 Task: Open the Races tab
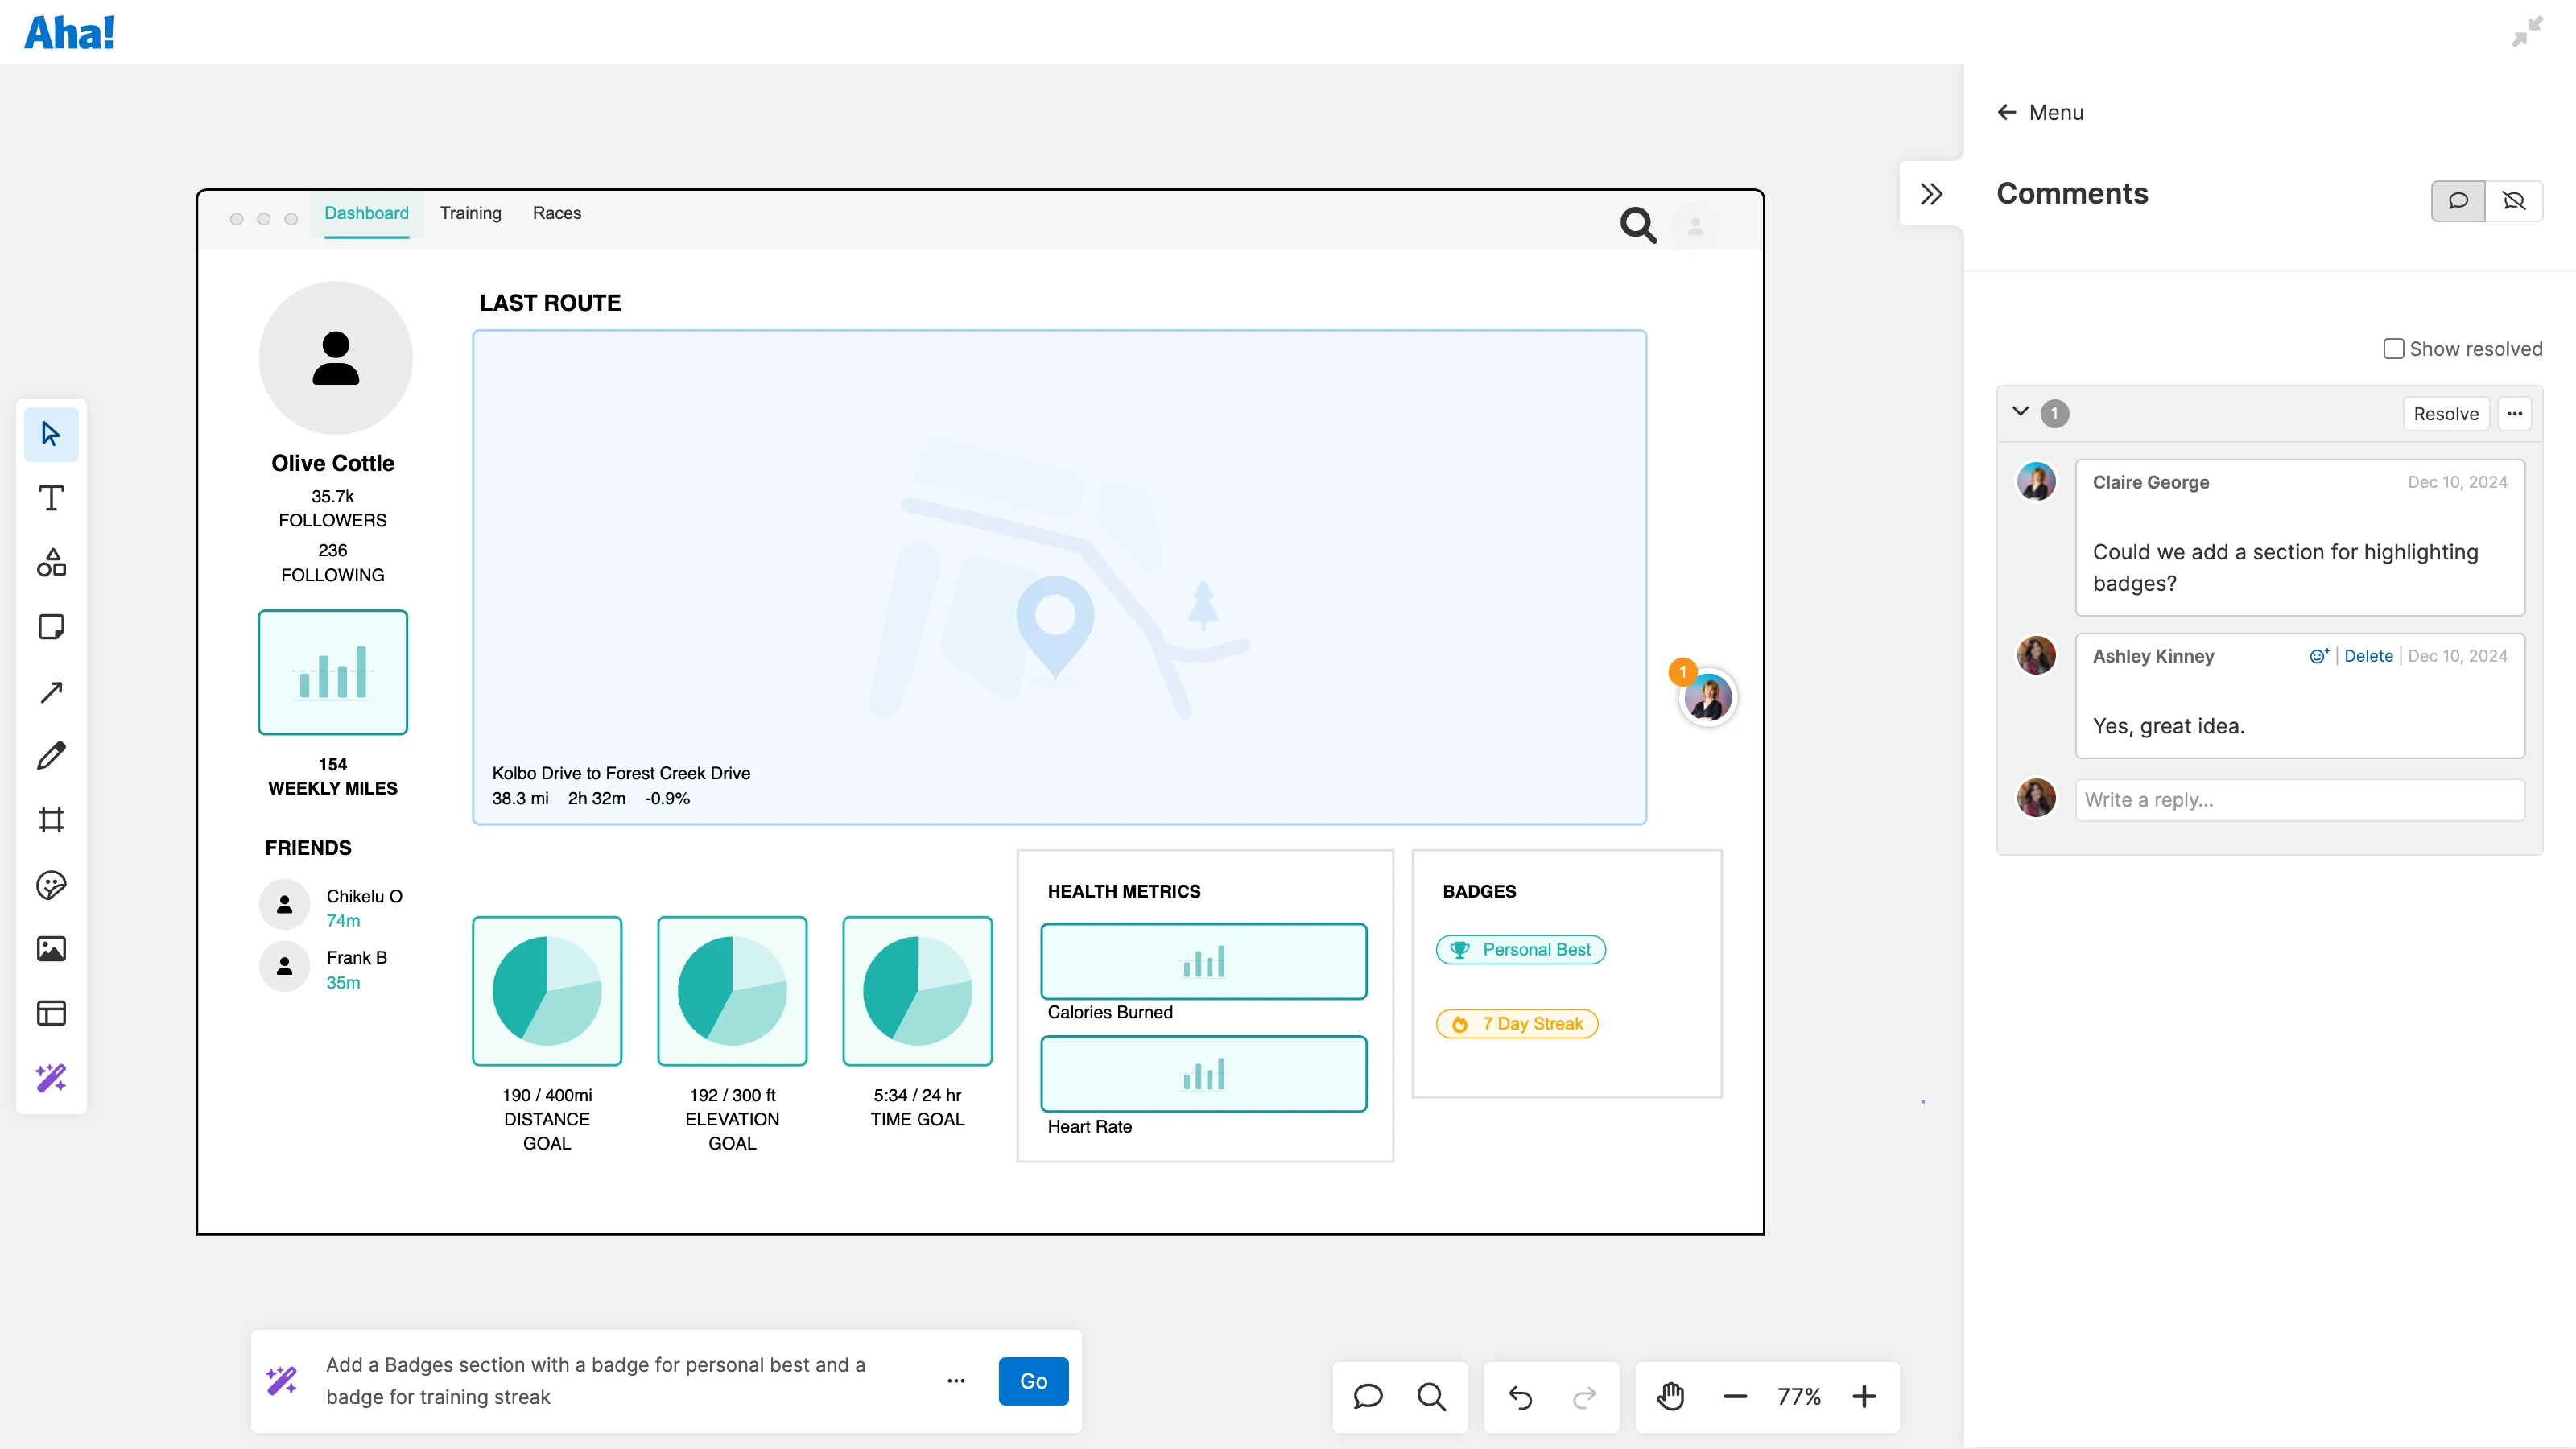tap(556, 213)
